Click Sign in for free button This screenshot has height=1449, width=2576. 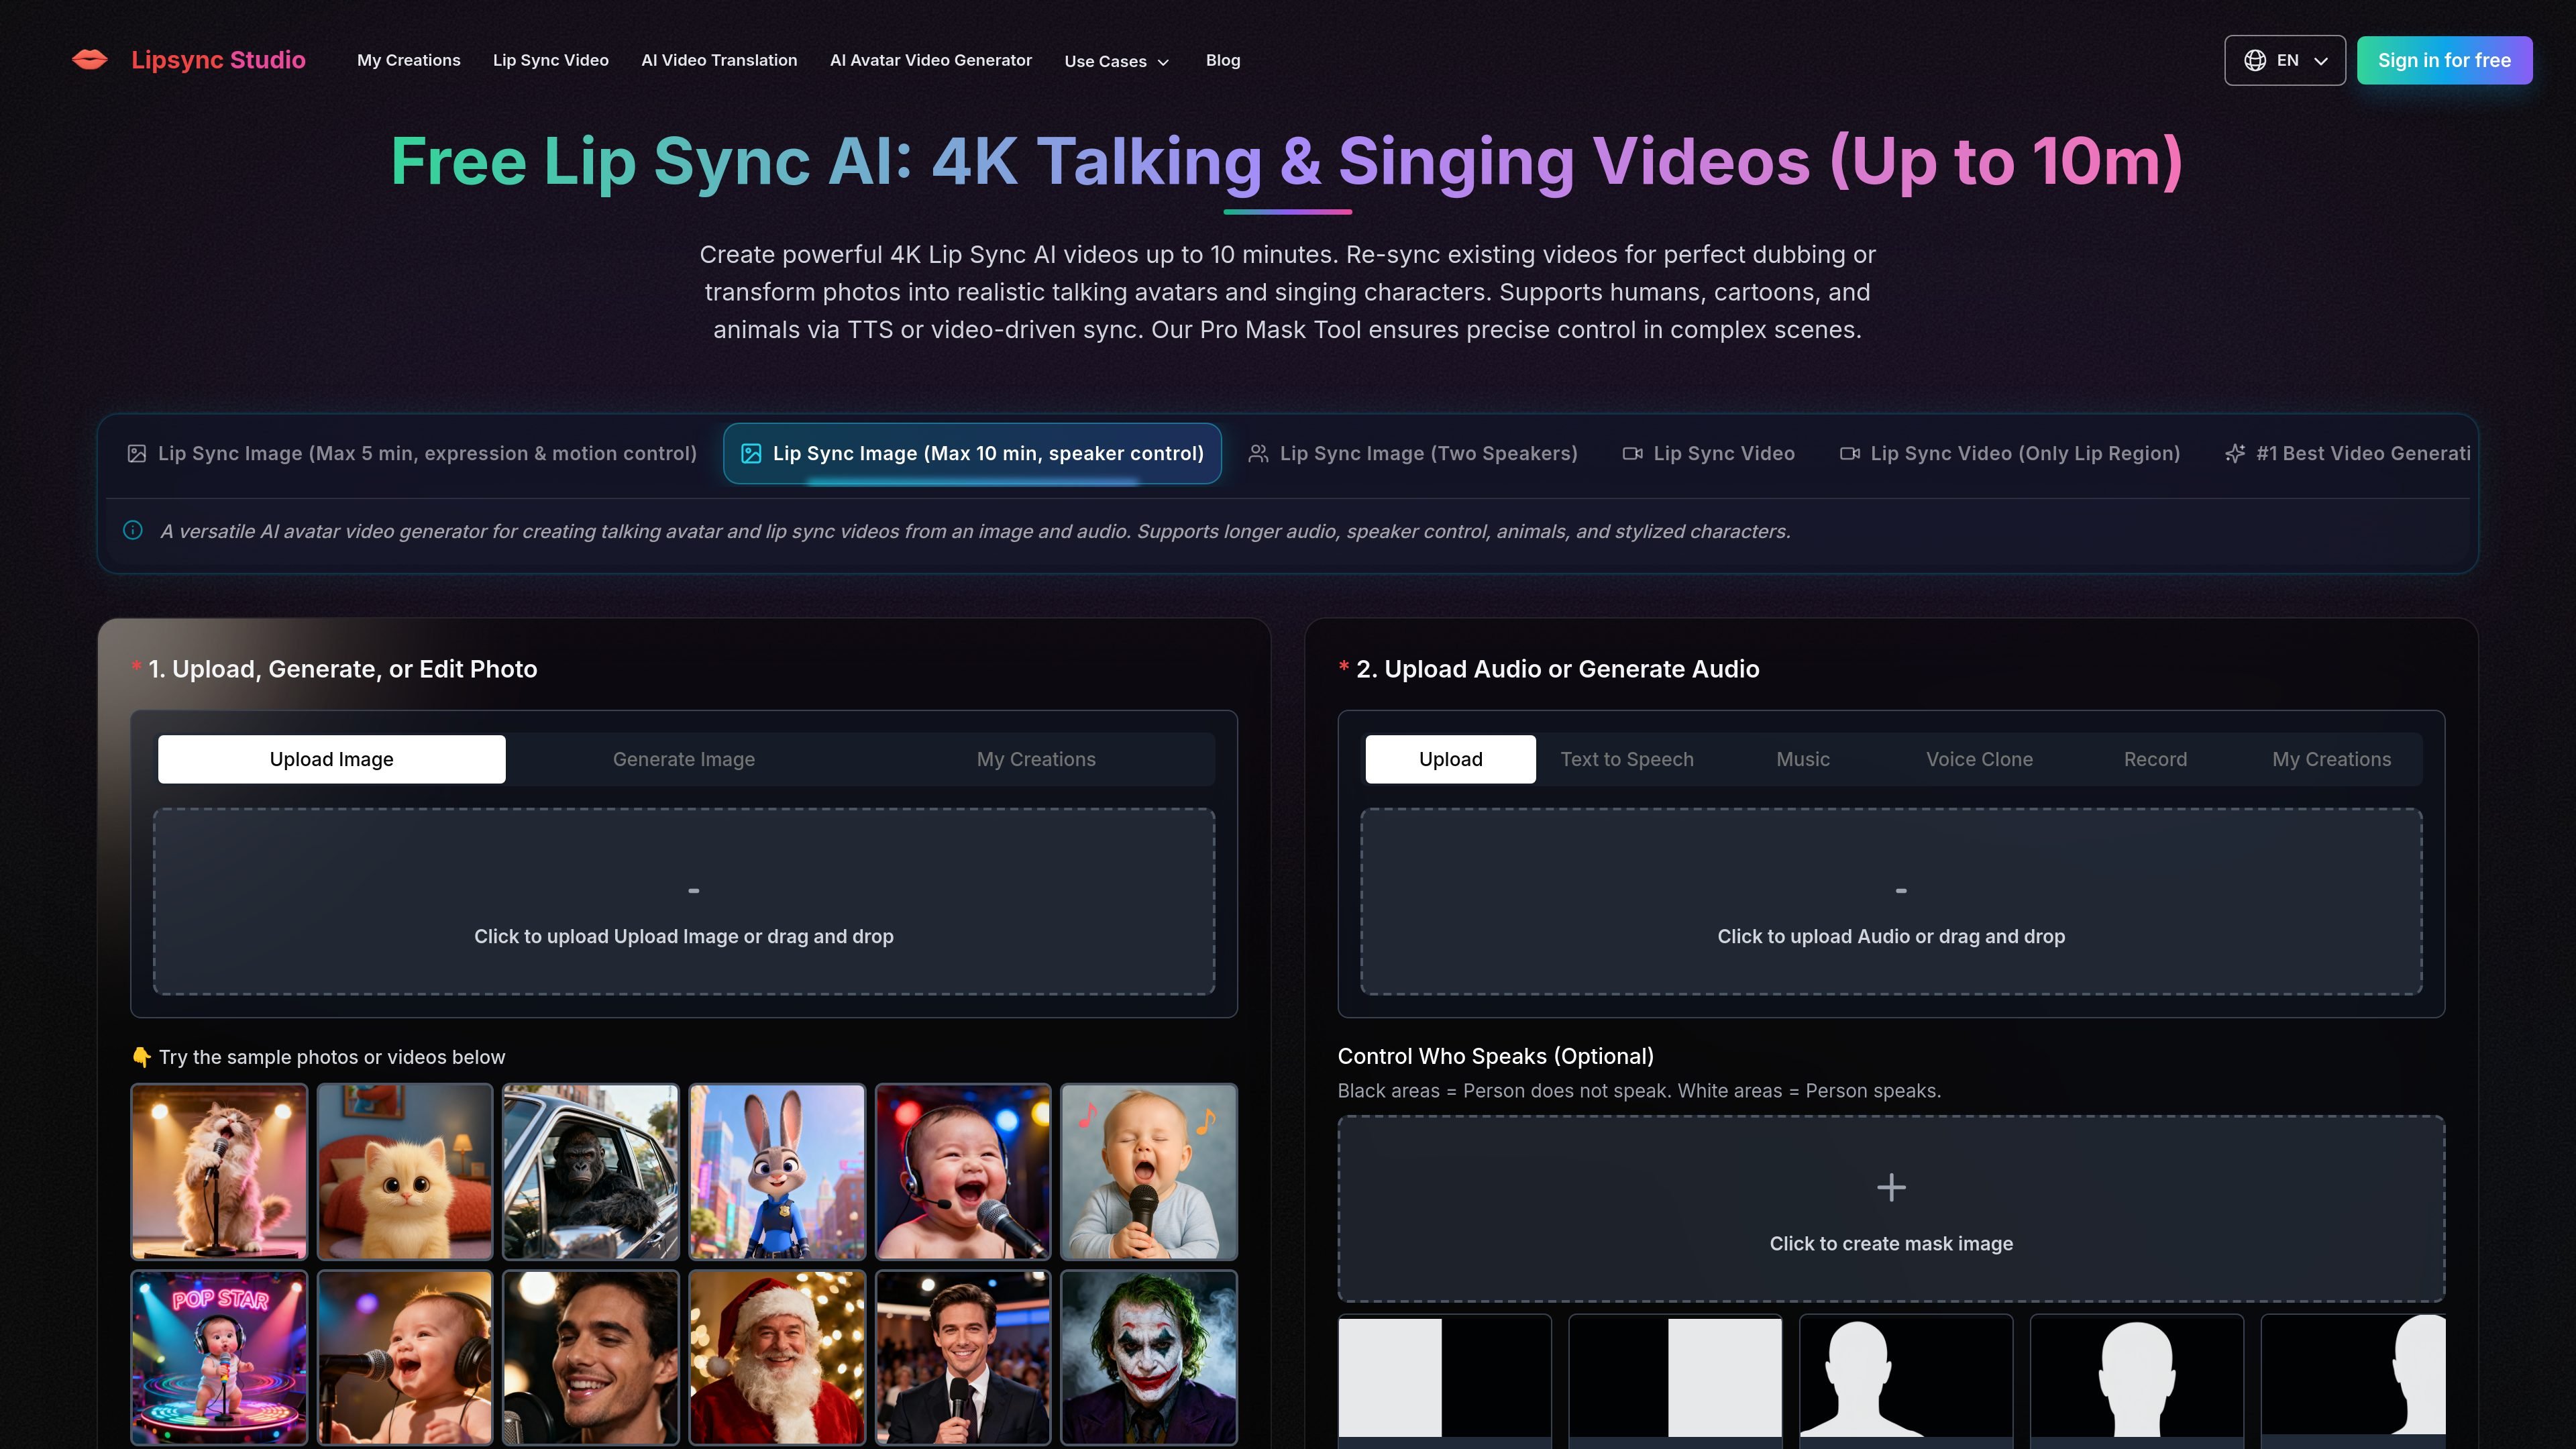[2444, 60]
